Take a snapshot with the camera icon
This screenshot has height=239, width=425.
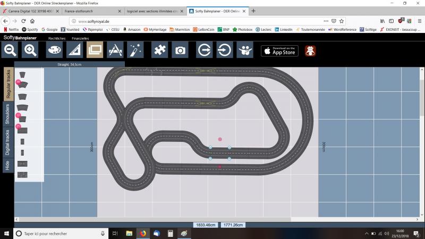pyautogui.click(x=181, y=50)
